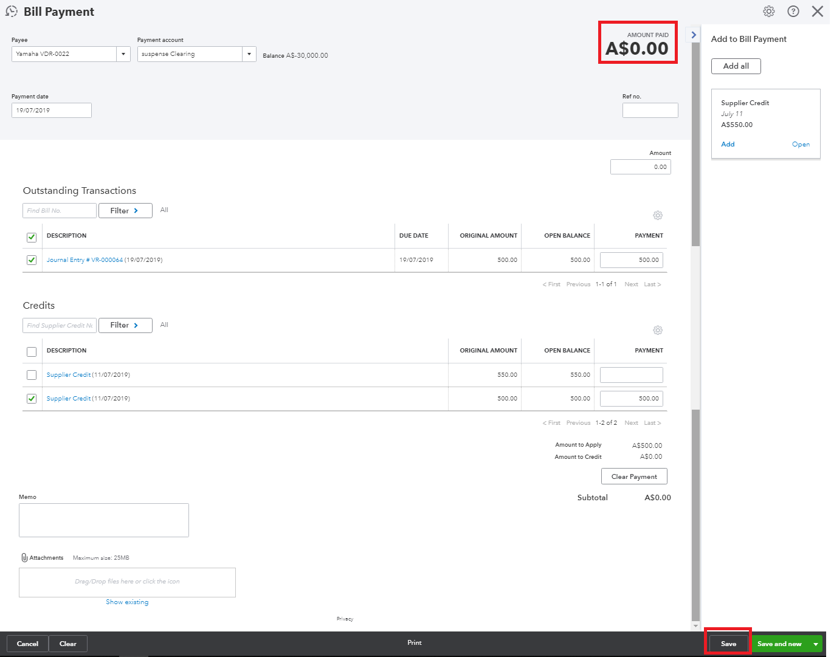Click the Balance A$-30,000.00 text
Viewport: 831px width, 657px height.
[295, 55]
